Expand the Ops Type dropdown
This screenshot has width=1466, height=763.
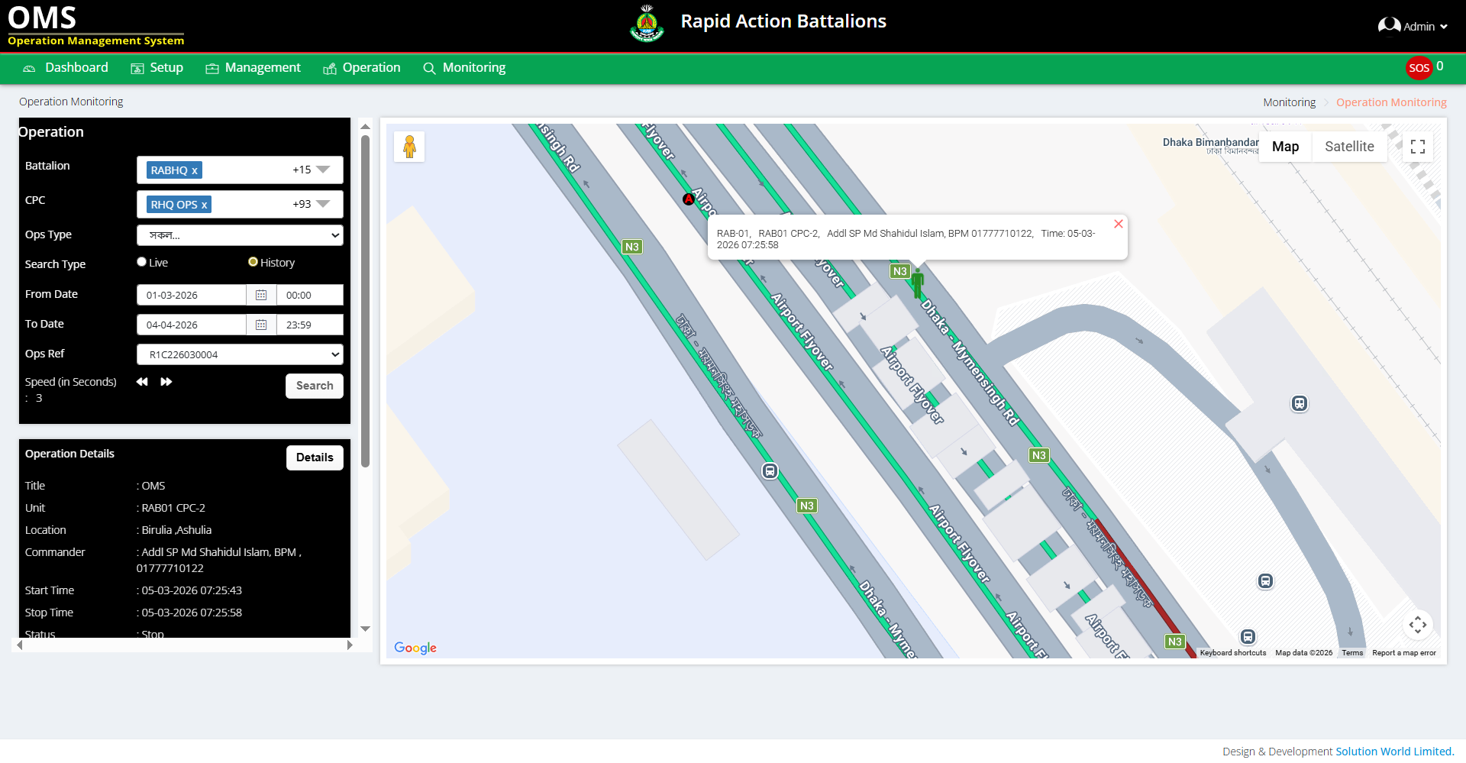[x=240, y=235]
